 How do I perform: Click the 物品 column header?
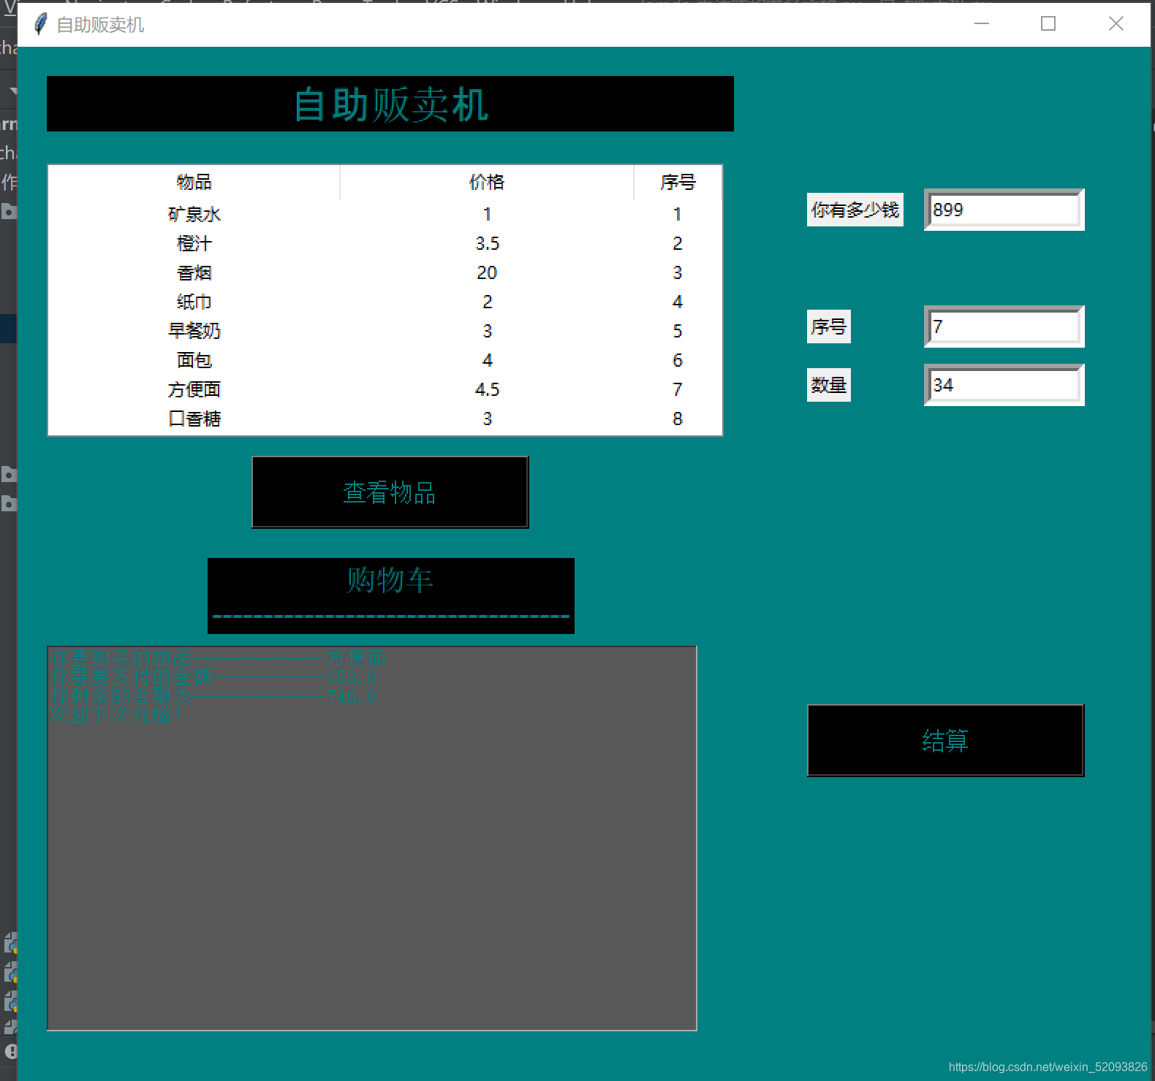pos(194,182)
